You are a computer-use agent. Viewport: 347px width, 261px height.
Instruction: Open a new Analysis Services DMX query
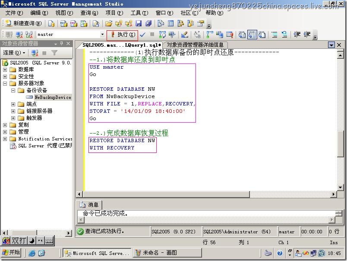74,23
